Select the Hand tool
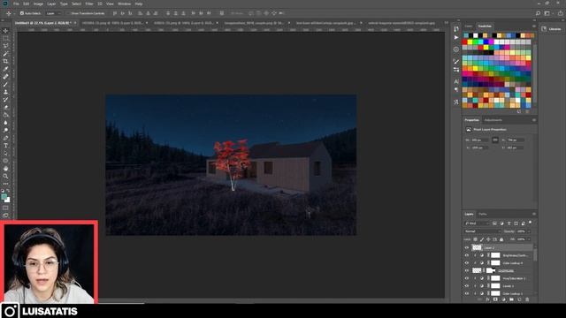This screenshot has height=318, width=566. [5, 169]
